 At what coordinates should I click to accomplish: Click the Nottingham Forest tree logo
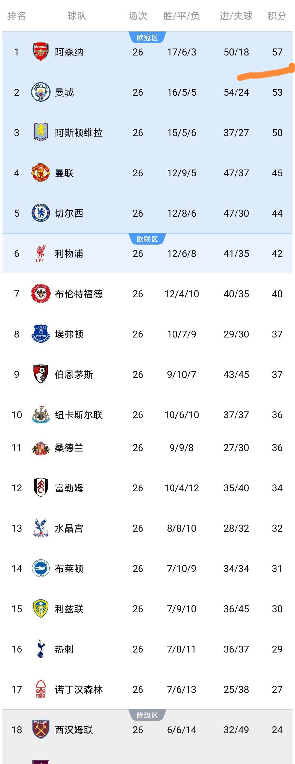pos(41,689)
